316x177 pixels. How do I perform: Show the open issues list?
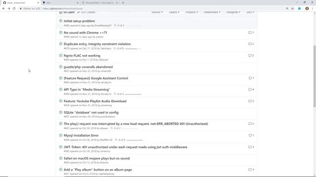pos(67,12)
